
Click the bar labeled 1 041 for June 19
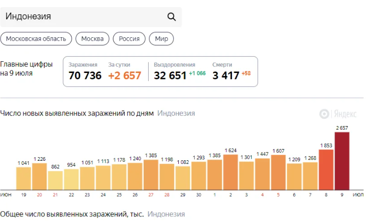(23, 179)
